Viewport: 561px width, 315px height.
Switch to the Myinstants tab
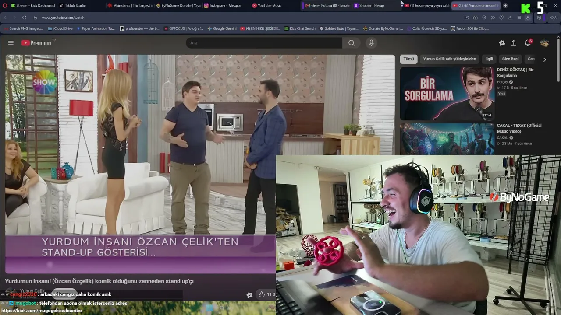click(130, 6)
